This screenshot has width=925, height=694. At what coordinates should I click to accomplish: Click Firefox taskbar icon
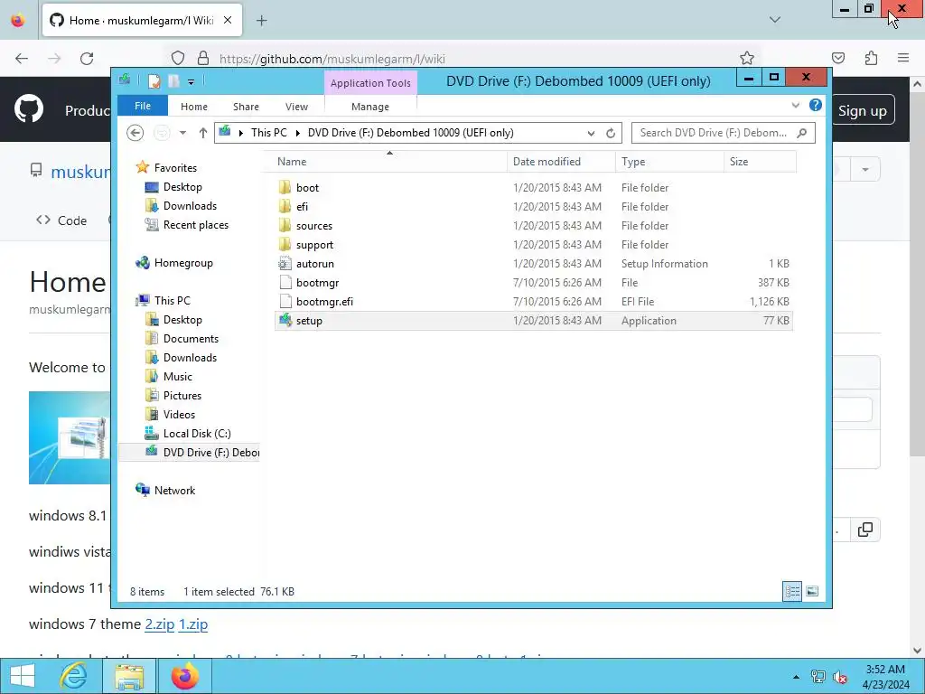pyautogui.click(x=184, y=676)
